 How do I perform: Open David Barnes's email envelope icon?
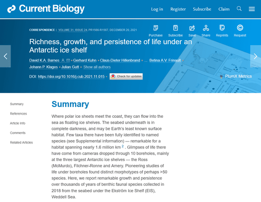[68, 60]
